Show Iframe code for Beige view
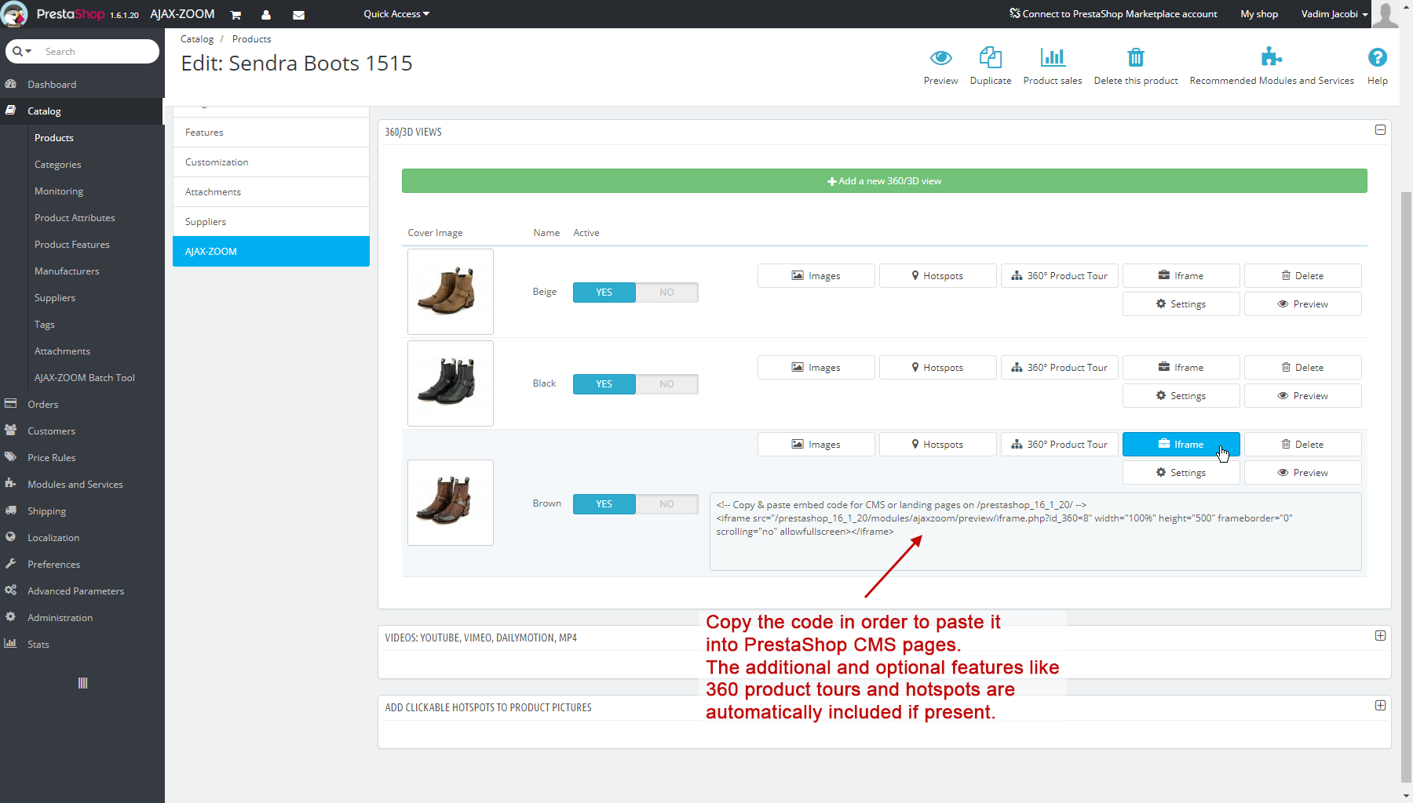The width and height of the screenshot is (1413, 803). pyautogui.click(x=1181, y=276)
